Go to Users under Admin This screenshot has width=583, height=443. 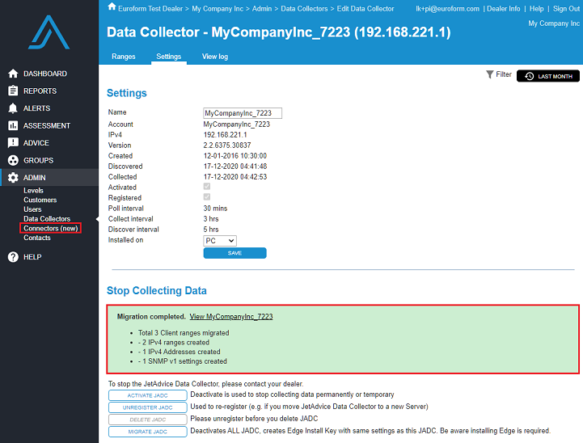click(x=32, y=209)
